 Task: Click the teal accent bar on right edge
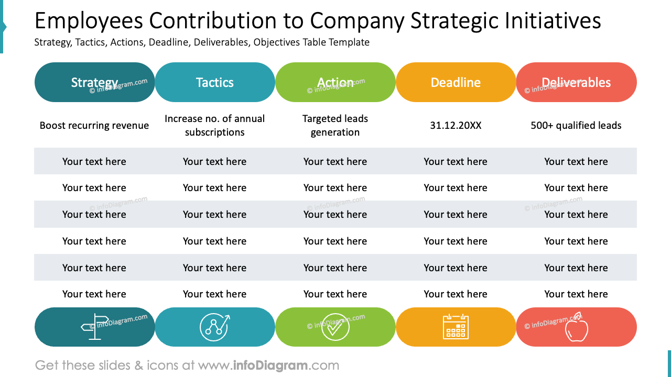tap(669, 363)
